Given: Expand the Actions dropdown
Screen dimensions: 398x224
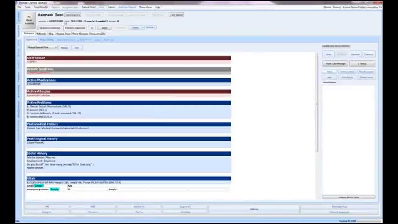Looking at the screenshot, I should point(151,27).
